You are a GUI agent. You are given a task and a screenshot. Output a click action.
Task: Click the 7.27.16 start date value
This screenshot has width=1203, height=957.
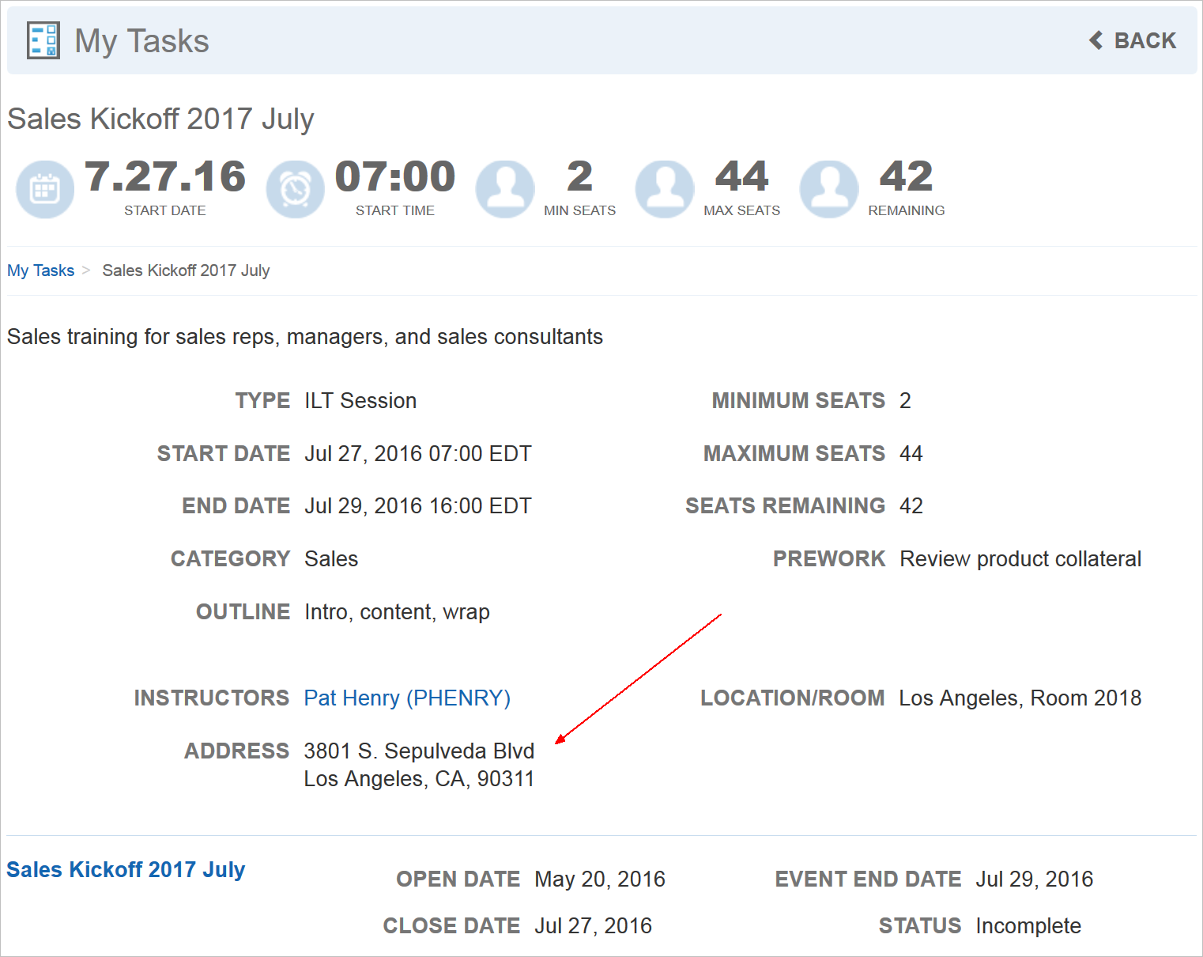(164, 176)
